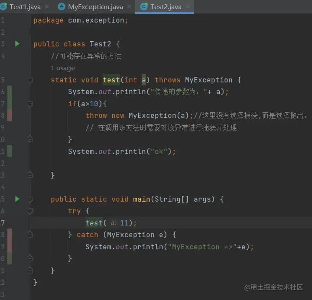Click MyException in the throws clause
Image resolution: width=312 pixels, height=300 pixels.
209,80
